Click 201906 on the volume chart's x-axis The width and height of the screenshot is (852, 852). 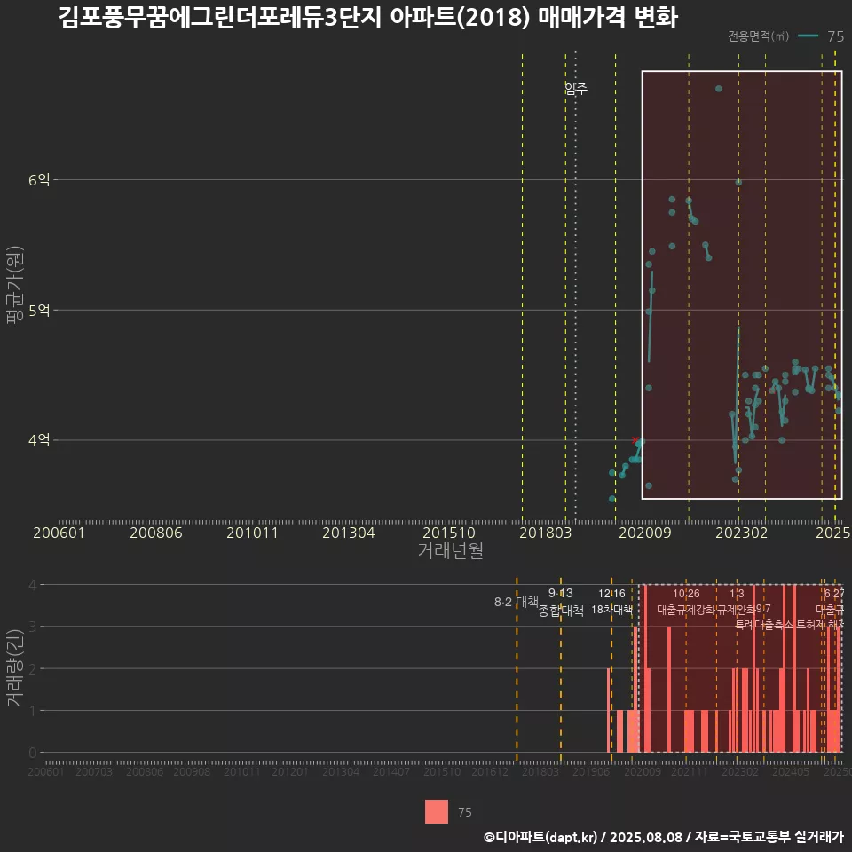click(x=591, y=771)
